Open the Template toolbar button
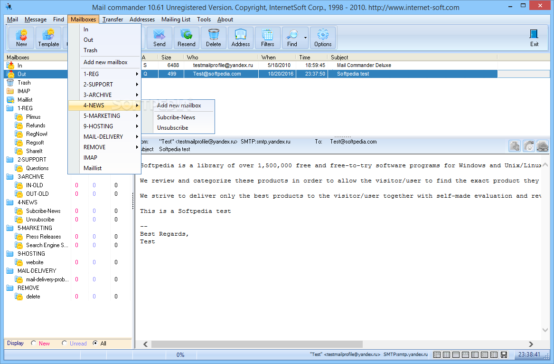The height and width of the screenshot is (364, 554). [x=48, y=38]
